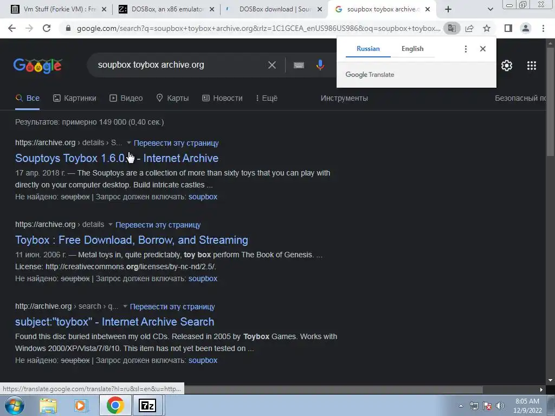Close the DOSBox, an x86 emulator tab
The width and height of the screenshot is (555, 416).
(x=212, y=10)
